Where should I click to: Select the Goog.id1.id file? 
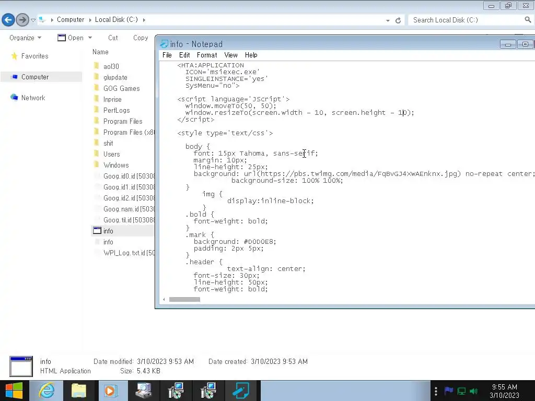click(129, 187)
